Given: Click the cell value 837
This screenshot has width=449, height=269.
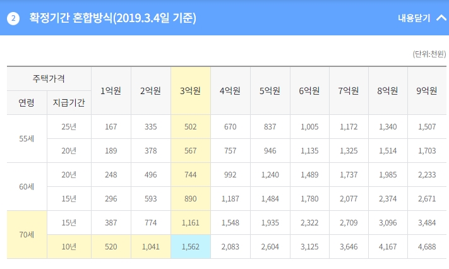Looking at the screenshot, I should [270, 127].
